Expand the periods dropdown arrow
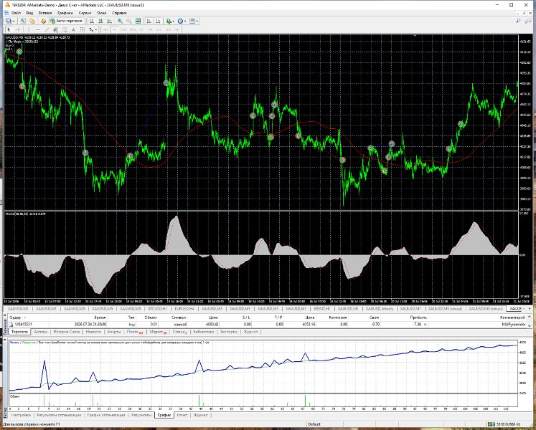536x430 pixels. tap(185, 21)
